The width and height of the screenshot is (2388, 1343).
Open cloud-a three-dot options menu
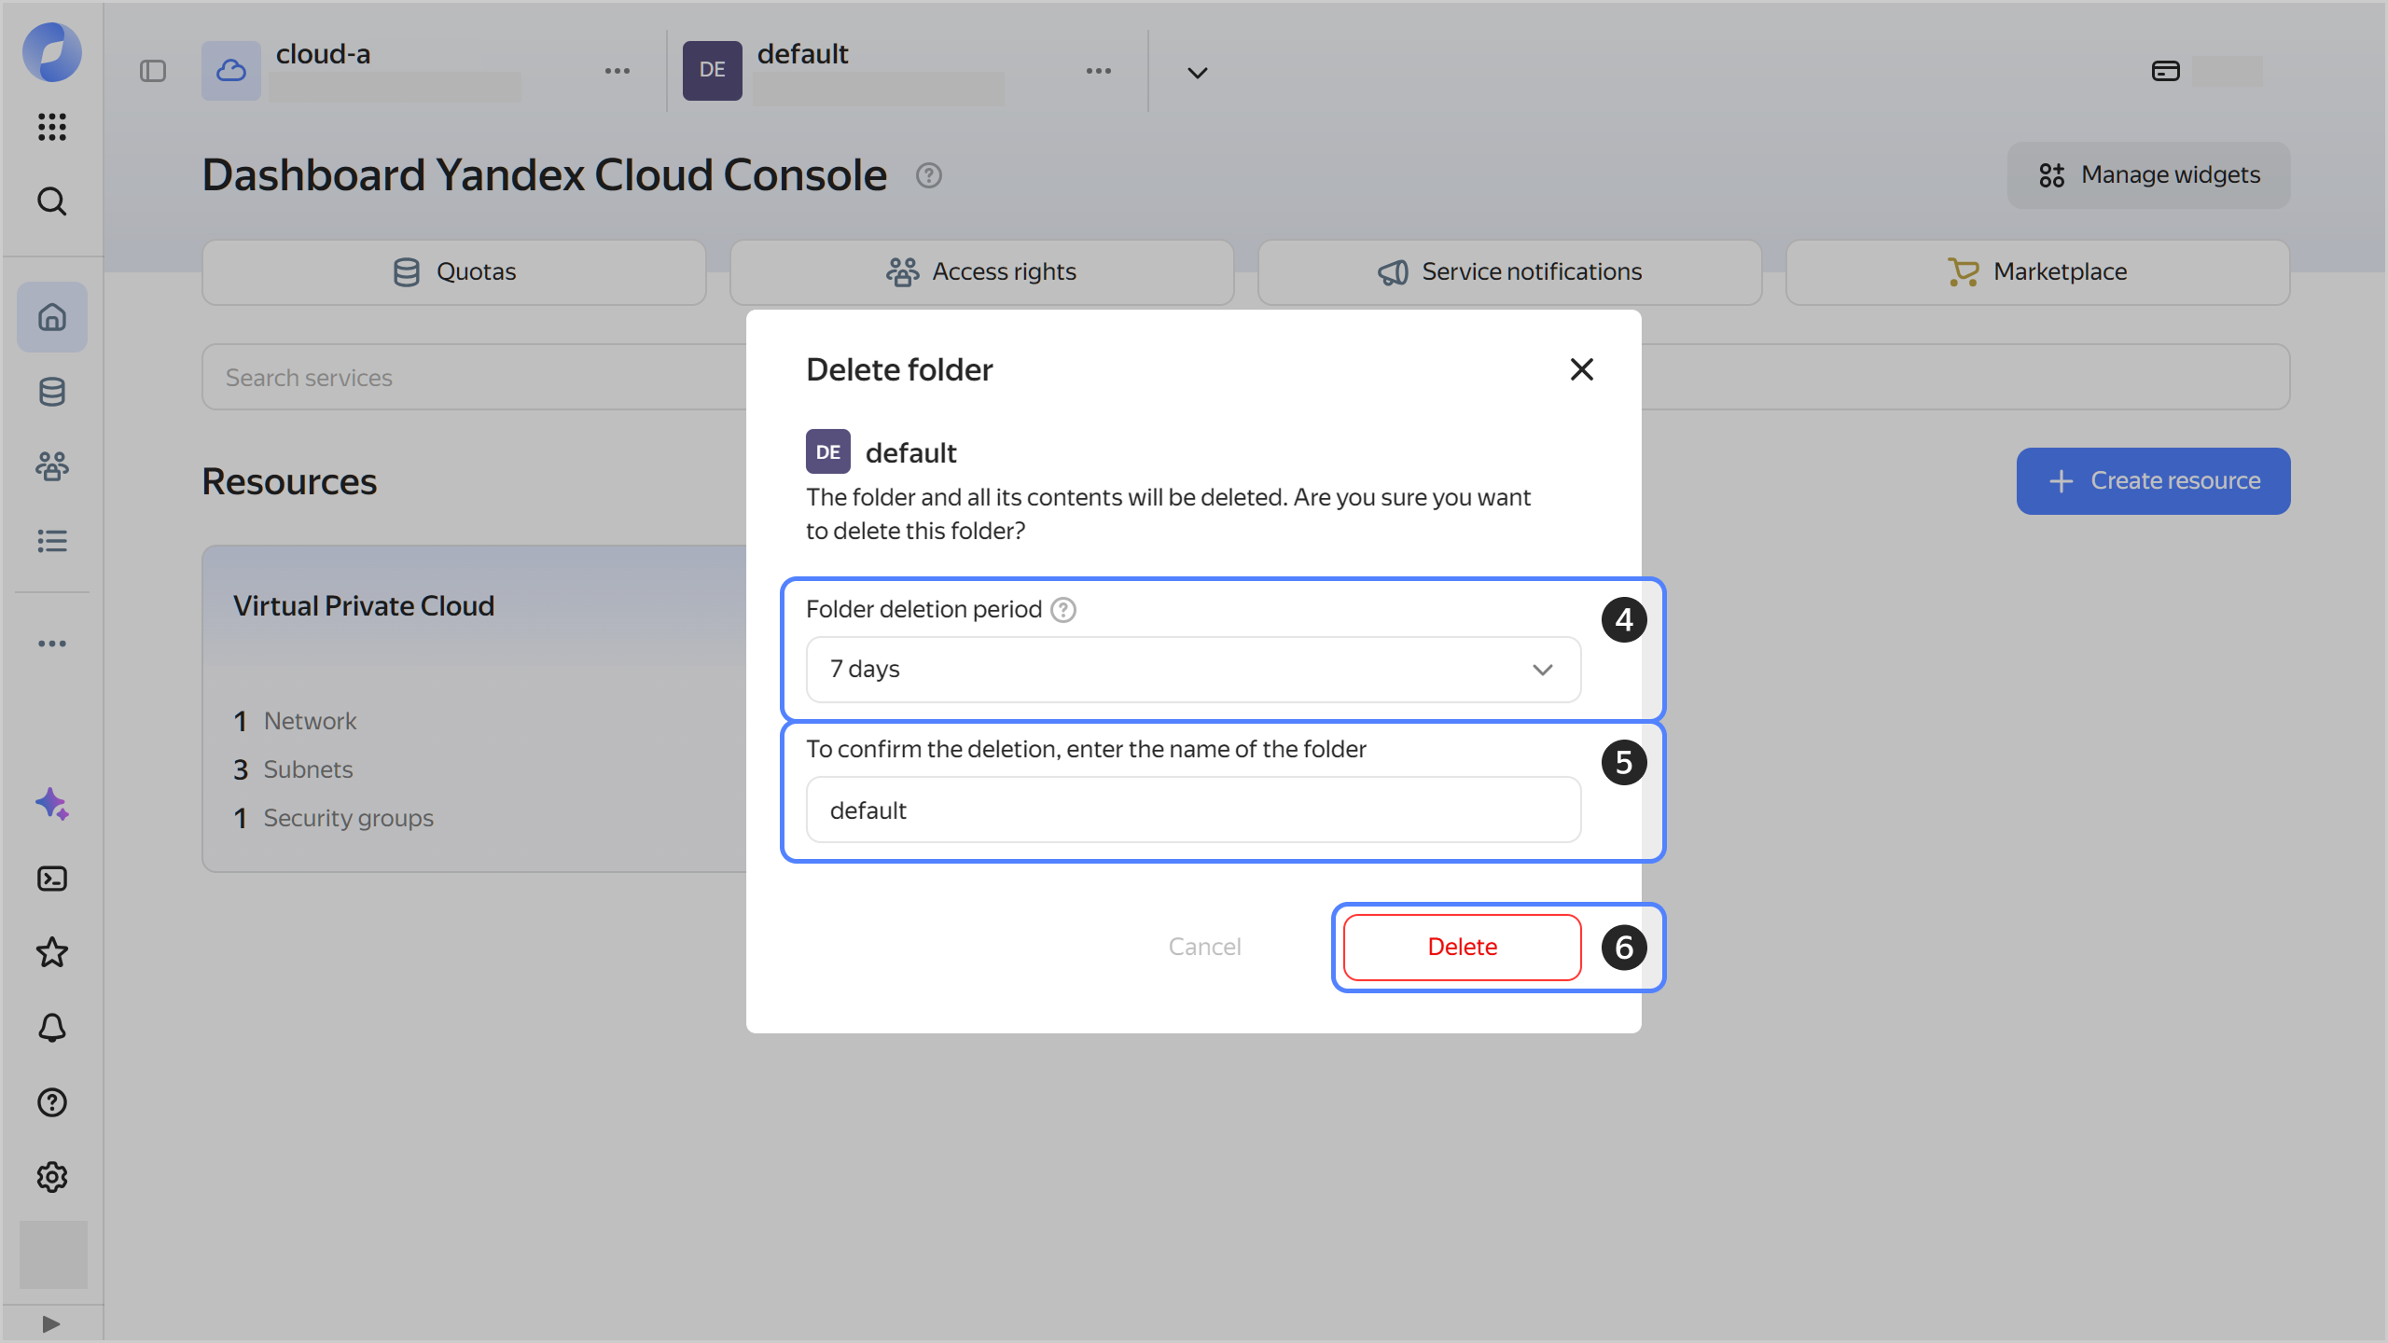(x=617, y=71)
